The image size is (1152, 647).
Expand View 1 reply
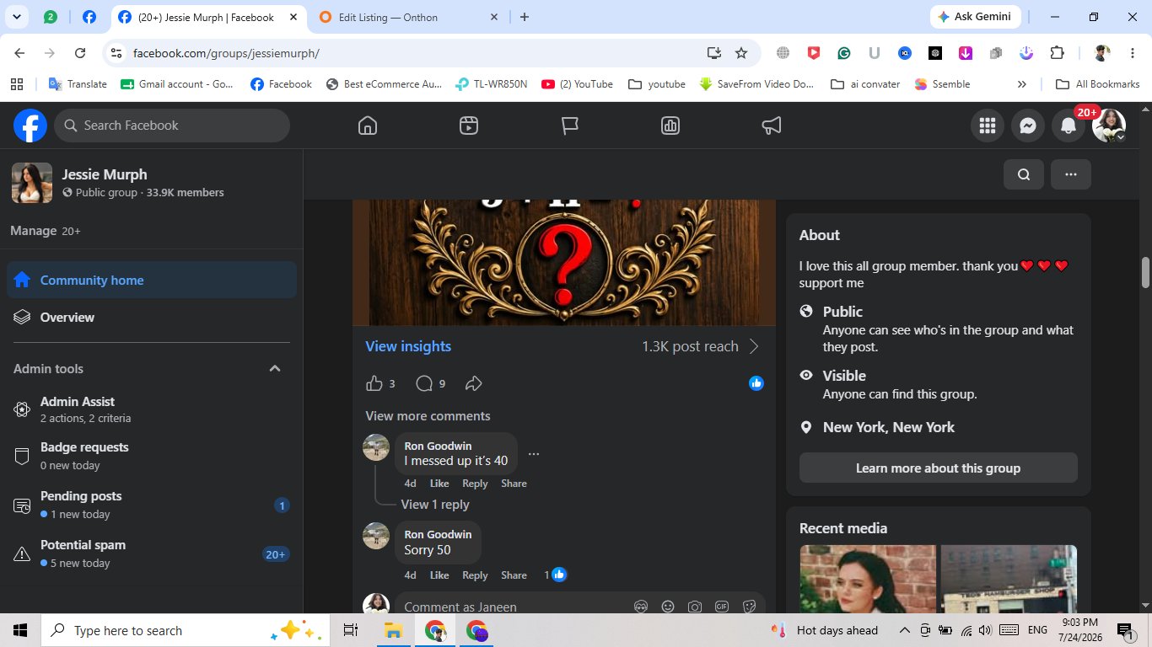[435, 505]
